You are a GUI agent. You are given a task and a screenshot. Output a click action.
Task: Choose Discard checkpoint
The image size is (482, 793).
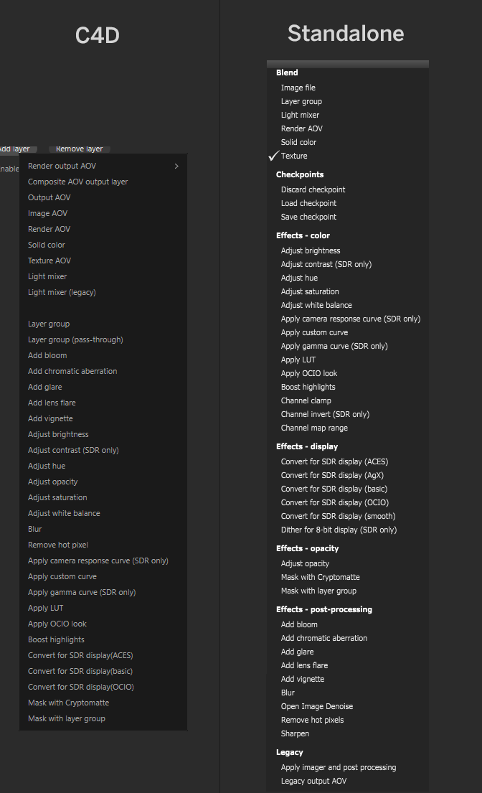coord(313,189)
